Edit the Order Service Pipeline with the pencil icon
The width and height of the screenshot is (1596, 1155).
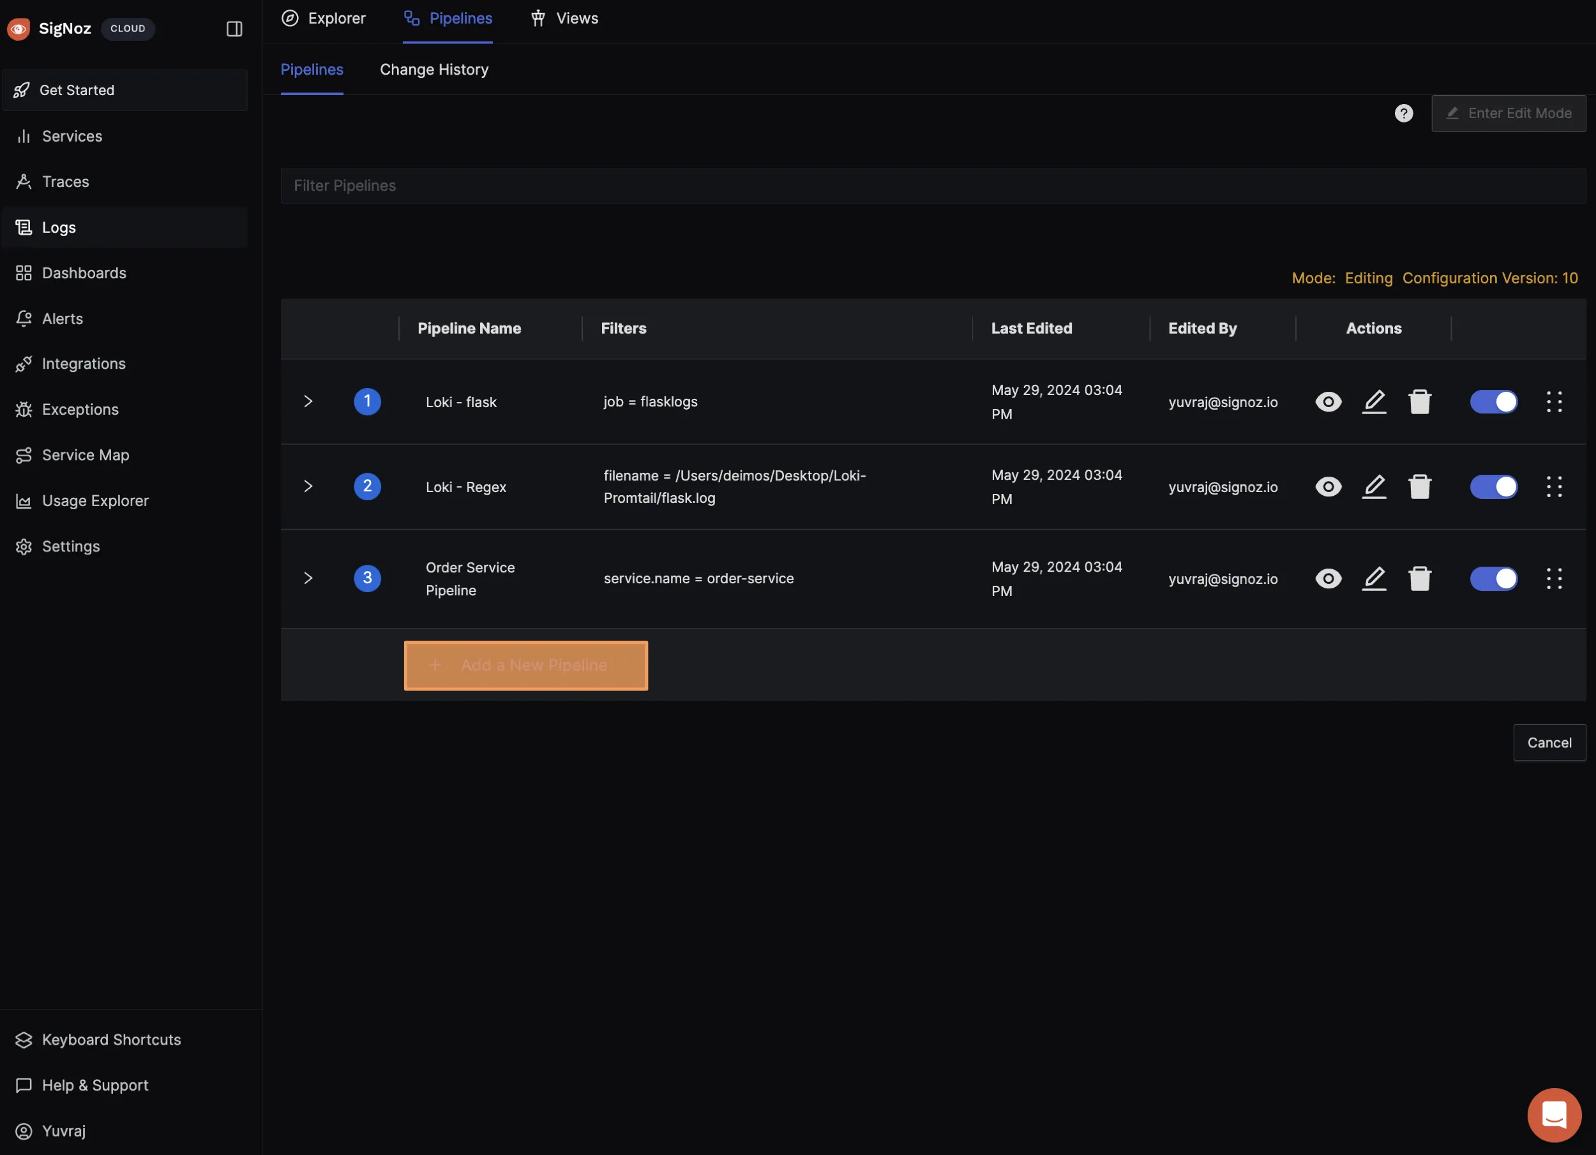point(1374,578)
